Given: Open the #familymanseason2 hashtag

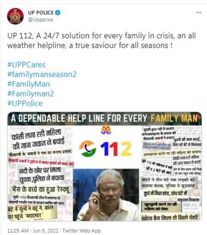Looking at the screenshot, I should [x=42, y=75].
